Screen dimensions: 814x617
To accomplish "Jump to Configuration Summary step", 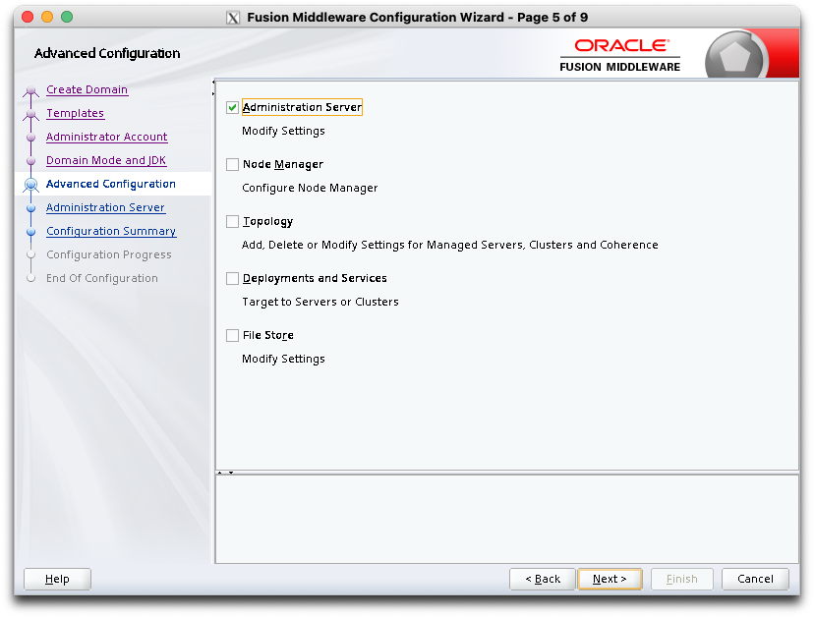I will 111,231.
